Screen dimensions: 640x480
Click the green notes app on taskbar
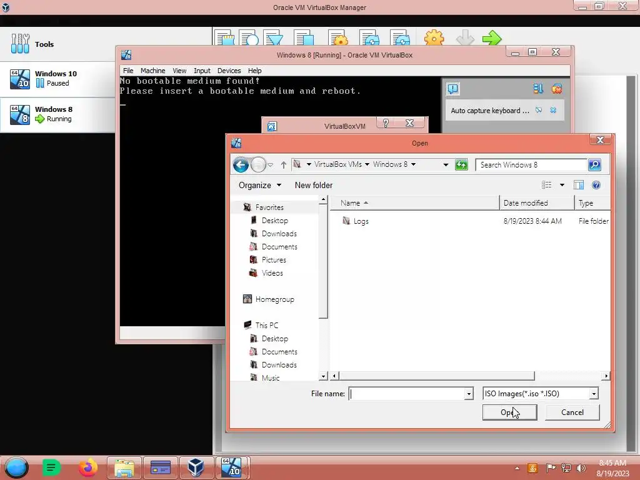click(x=51, y=467)
